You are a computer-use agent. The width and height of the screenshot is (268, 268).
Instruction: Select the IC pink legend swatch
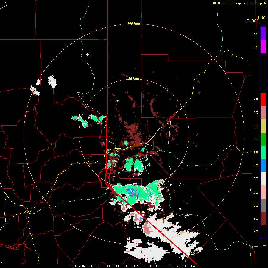263,192
